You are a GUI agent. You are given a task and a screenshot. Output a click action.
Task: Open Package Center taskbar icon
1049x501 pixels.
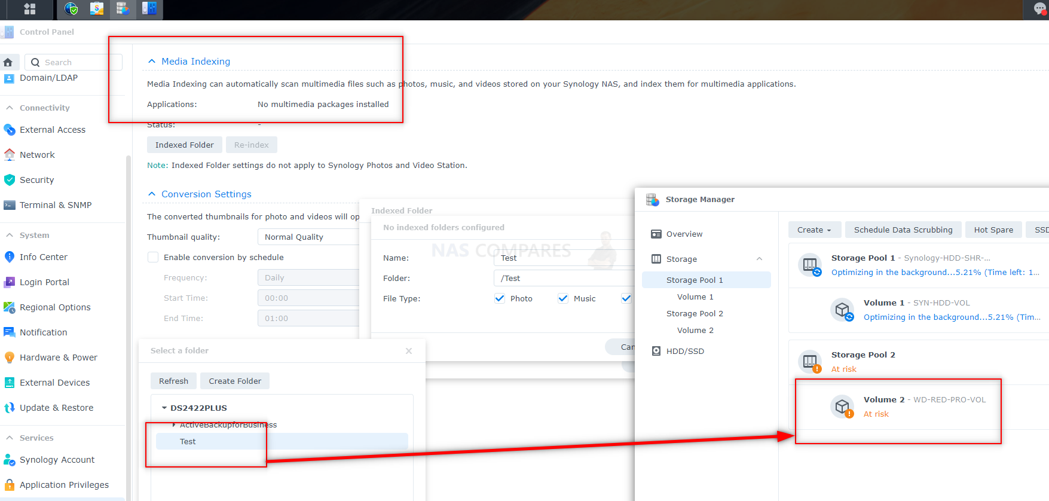97,9
